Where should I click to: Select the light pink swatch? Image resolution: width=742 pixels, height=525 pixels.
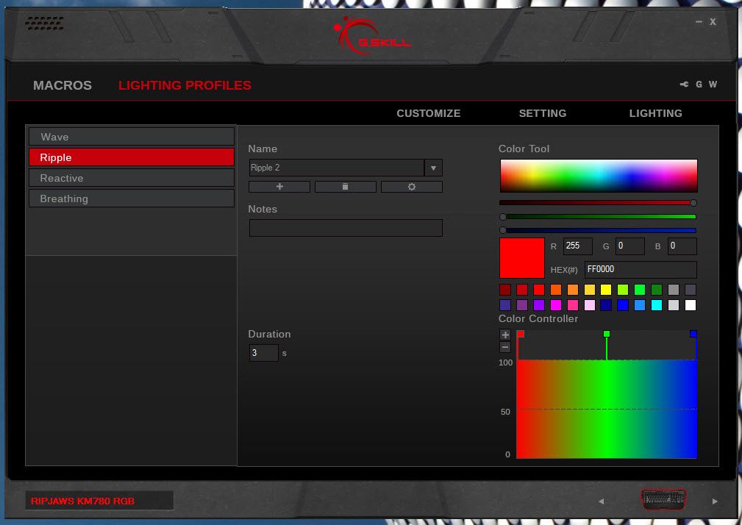coord(589,305)
